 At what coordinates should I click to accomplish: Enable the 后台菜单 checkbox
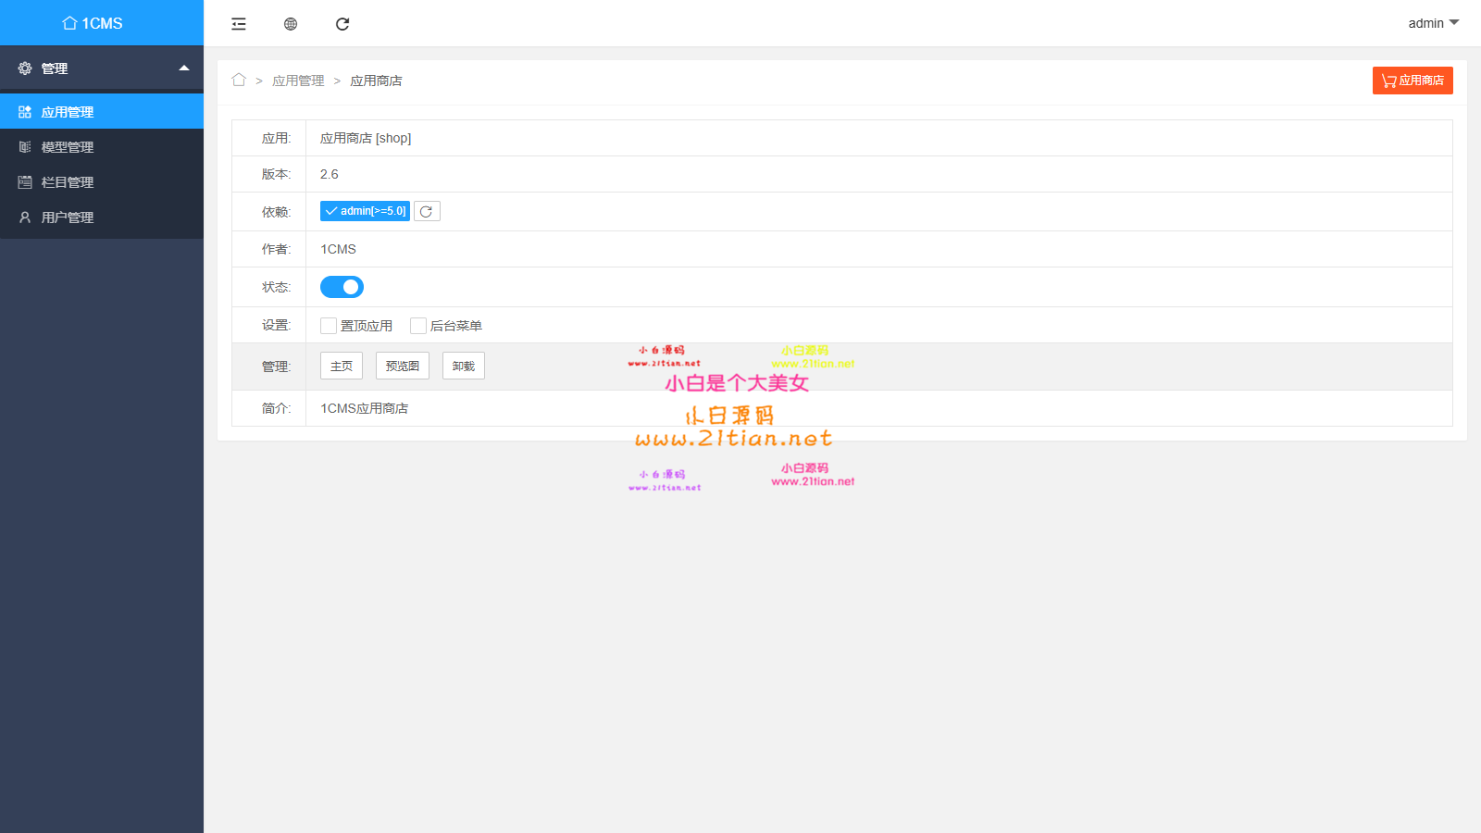(418, 326)
